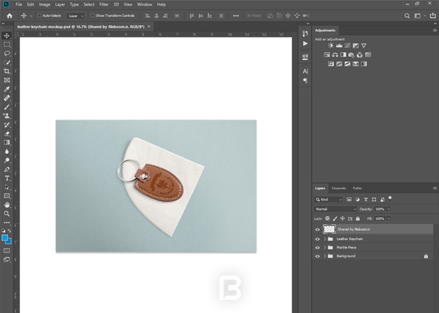Open the Filter menu
The height and width of the screenshot is (313, 439).
(x=104, y=4)
